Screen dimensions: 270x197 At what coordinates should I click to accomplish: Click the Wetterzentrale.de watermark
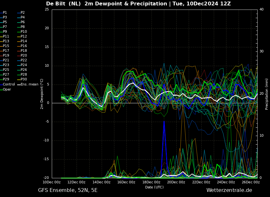point(229,190)
